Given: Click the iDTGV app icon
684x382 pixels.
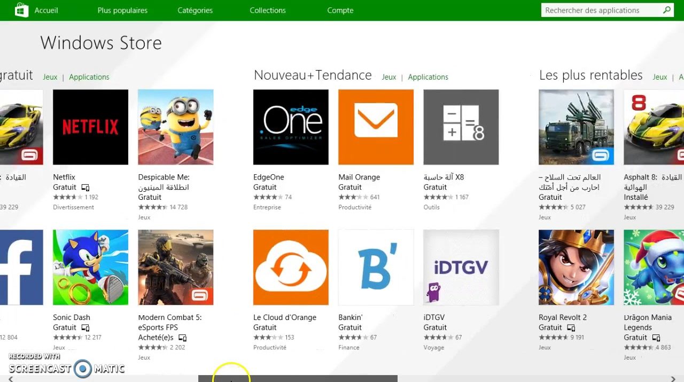Looking at the screenshot, I should click(x=461, y=267).
